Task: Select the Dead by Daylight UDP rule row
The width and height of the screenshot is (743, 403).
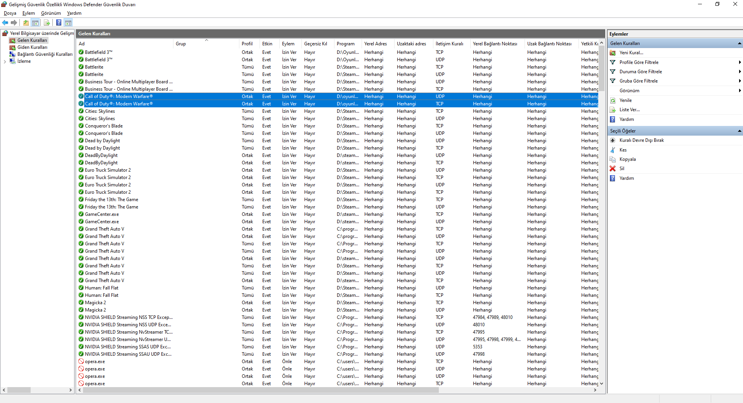Action: [338, 141]
